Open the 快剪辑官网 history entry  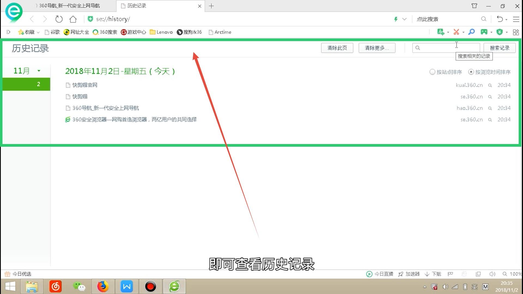coord(84,85)
